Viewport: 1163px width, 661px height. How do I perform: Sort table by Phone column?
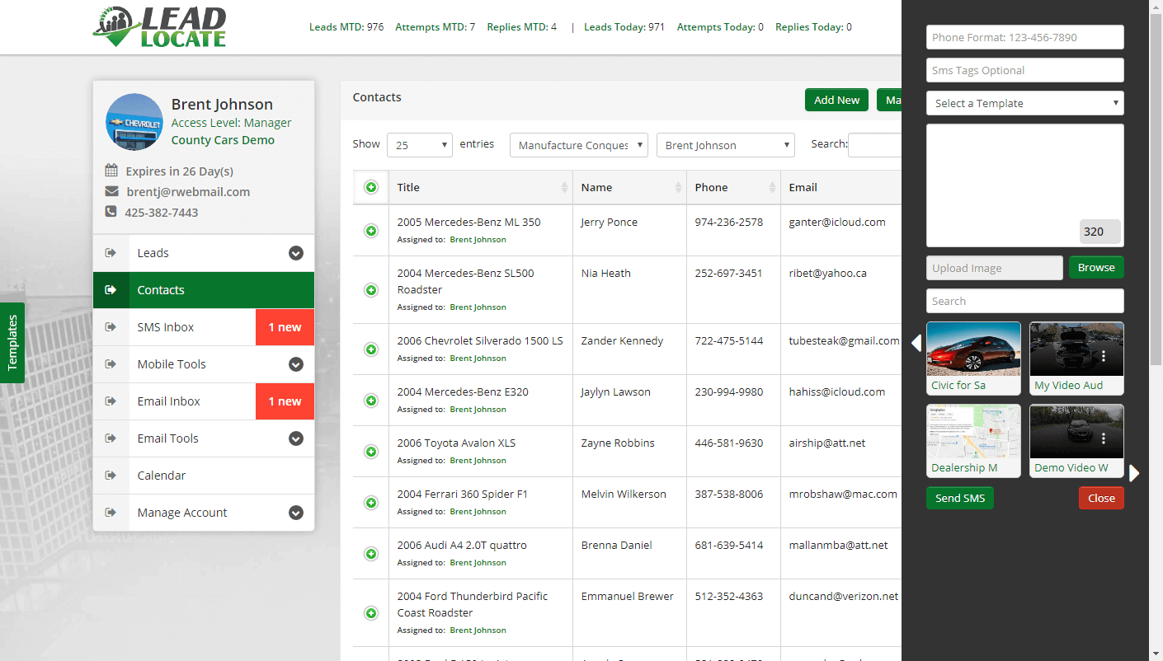click(x=733, y=188)
